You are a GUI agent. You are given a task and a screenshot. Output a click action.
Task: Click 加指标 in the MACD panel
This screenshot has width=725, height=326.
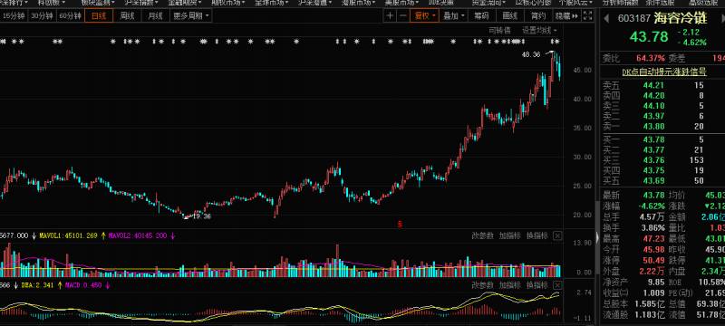pos(509,285)
